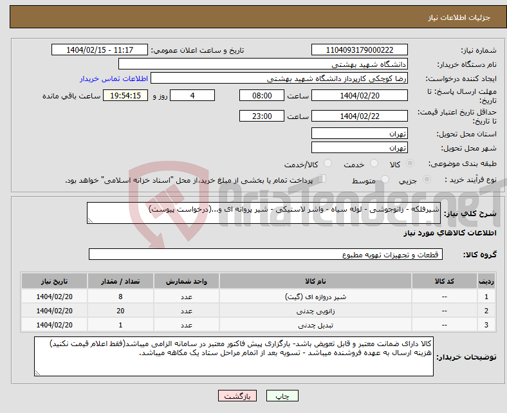Select the row شیر دروازه ای (گیت)
The height and width of the screenshot is (413, 507).
(259, 297)
